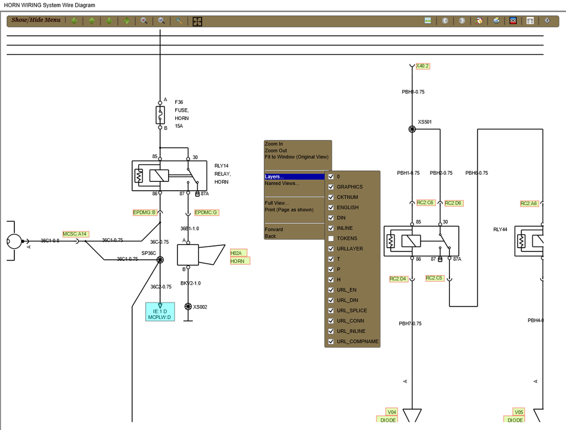This screenshot has width=566, height=430.
Task: Toggle the URL_COMPNAME layer checkbox
Action: tap(331, 341)
